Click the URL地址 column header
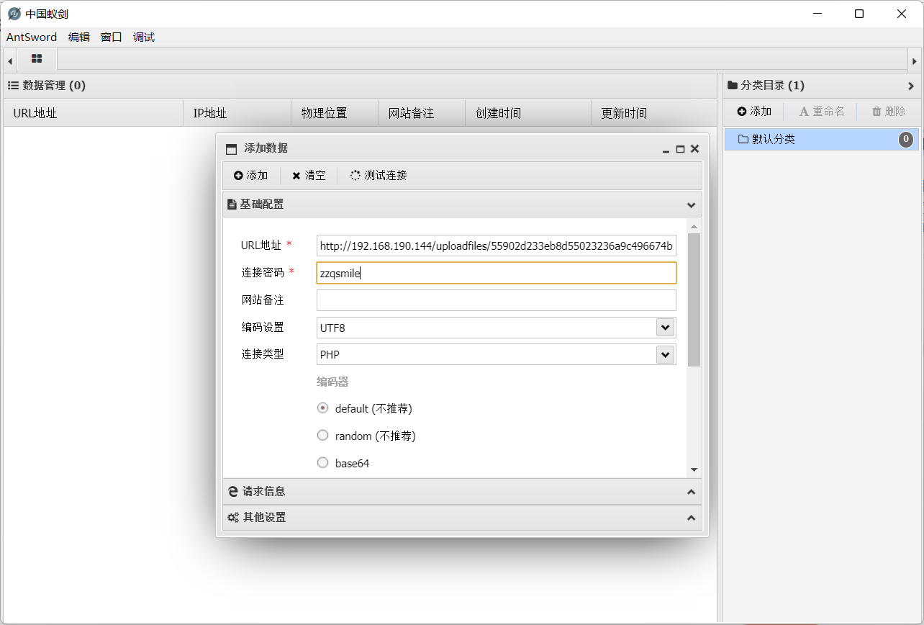This screenshot has width=924, height=625. 94,113
